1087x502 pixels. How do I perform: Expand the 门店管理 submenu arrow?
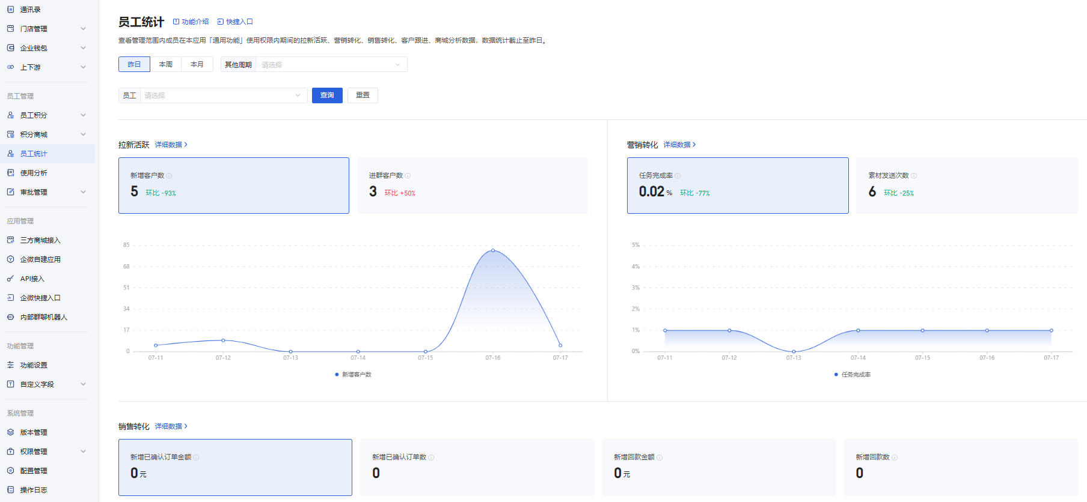tap(84, 29)
